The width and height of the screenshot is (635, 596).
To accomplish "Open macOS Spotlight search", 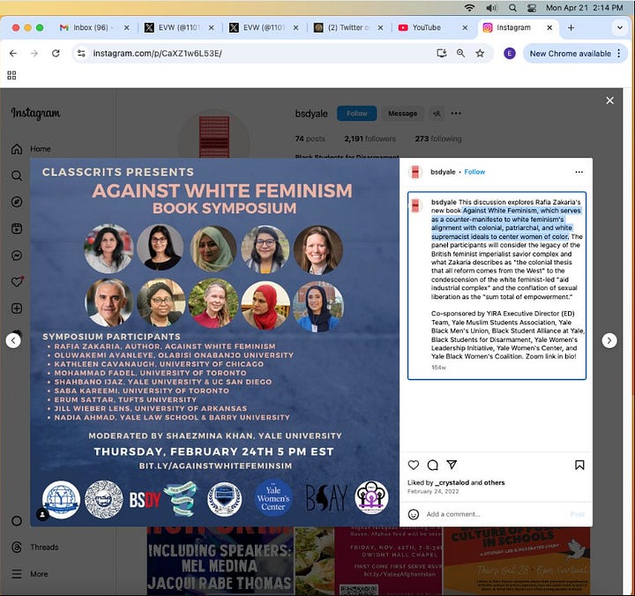I will (x=512, y=8).
